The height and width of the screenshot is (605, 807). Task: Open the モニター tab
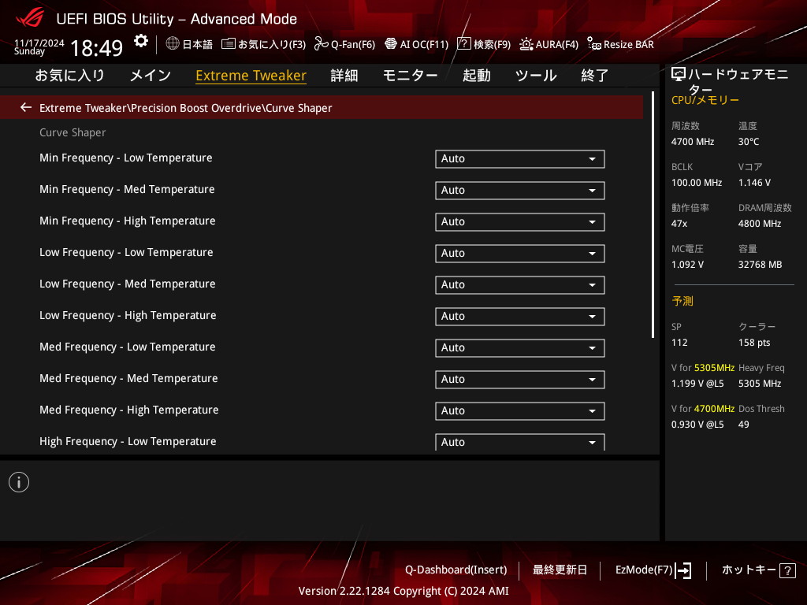[410, 75]
